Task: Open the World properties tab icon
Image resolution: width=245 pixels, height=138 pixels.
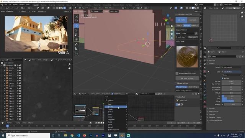Action: (x=204, y=71)
